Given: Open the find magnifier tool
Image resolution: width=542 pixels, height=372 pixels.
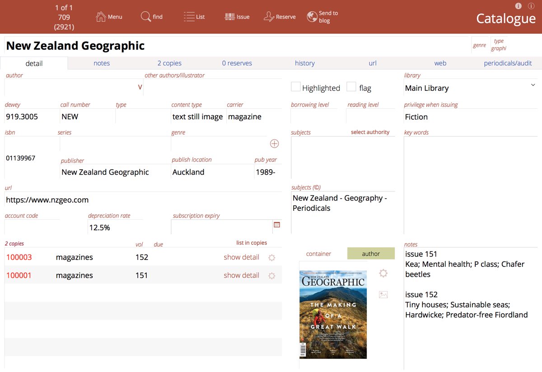Looking at the screenshot, I should tap(145, 17).
